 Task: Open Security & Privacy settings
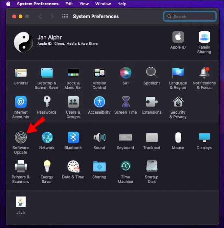point(178,102)
